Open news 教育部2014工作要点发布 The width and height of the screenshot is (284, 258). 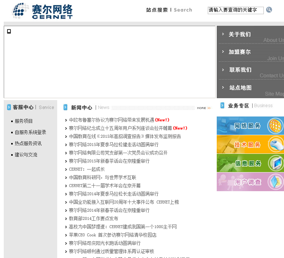[x=93, y=218]
